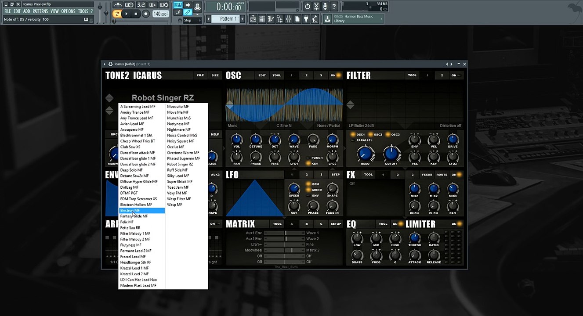583x316 pixels.
Task: Open the PATTERNS menu
Action: [40, 11]
